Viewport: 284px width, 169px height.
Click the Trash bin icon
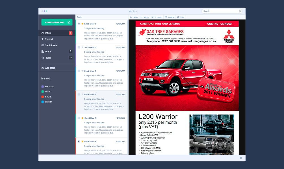point(43,57)
